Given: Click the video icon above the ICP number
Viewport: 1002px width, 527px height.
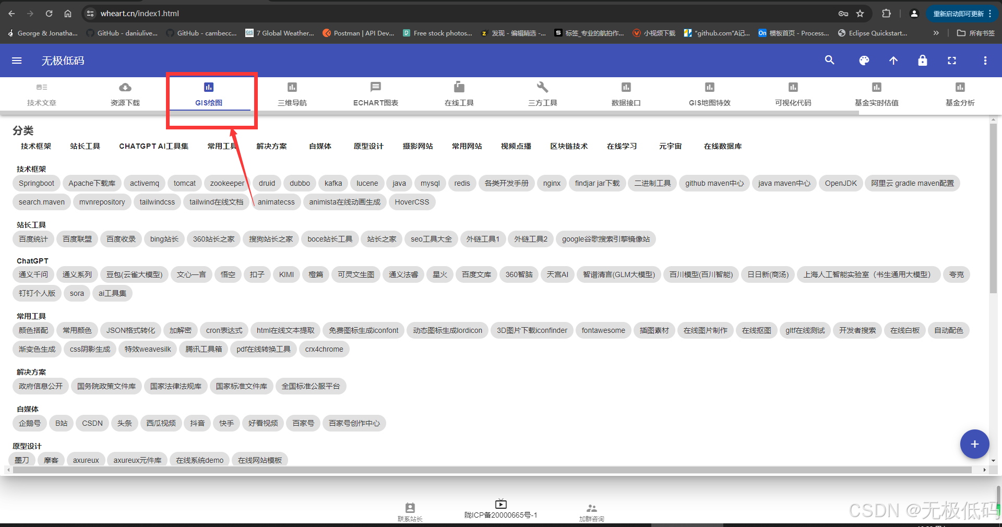Looking at the screenshot, I should [x=500, y=504].
